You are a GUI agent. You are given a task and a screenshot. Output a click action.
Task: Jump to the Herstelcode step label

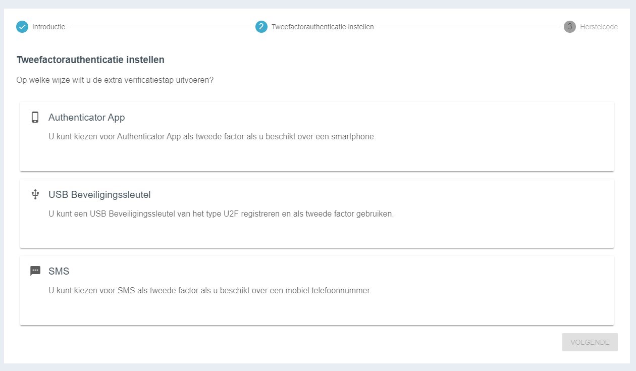click(x=599, y=27)
